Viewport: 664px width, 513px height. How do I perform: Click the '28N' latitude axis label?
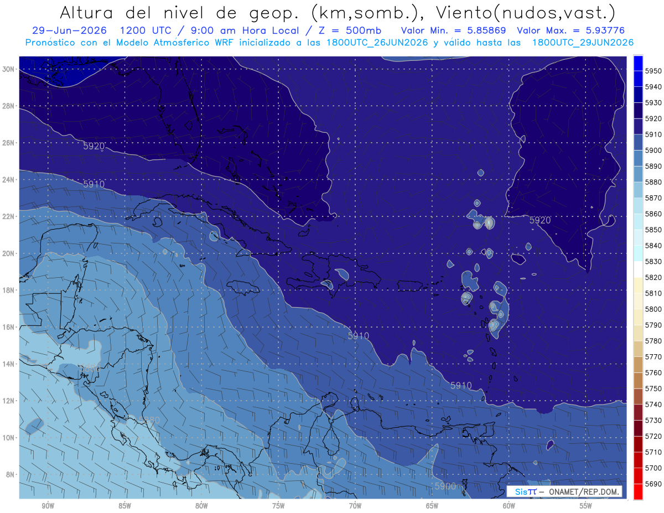click(x=9, y=106)
